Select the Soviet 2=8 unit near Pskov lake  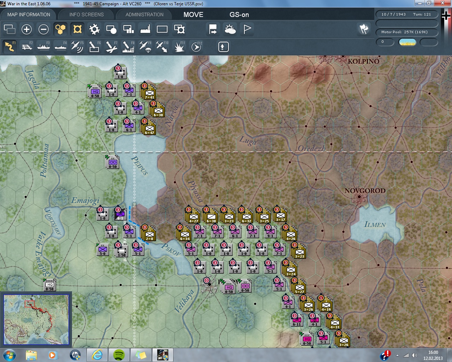[149, 233]
